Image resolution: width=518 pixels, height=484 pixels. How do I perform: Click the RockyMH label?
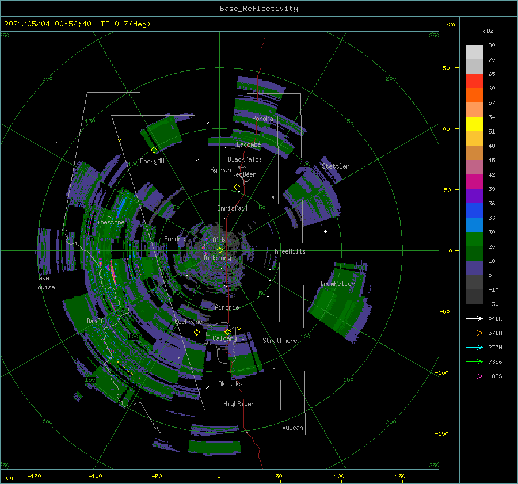[152, 161]
